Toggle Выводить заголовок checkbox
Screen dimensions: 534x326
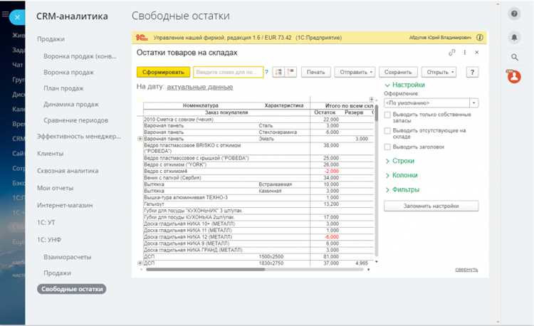pyautogui.click(x=387, y=147)
